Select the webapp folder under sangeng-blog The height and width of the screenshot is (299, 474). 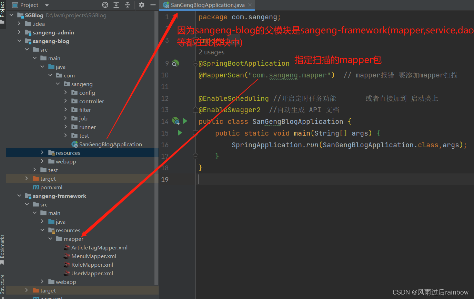point(65,161)
